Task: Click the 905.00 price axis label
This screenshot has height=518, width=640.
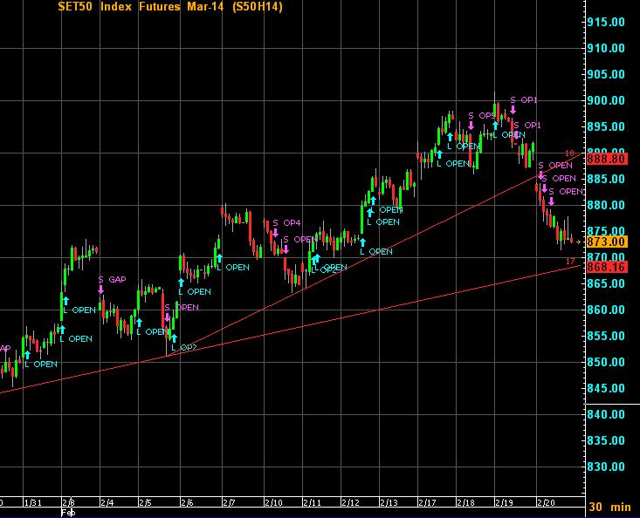Action: click(x=606, y=74)
